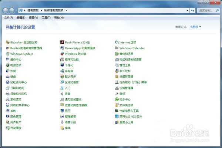The width and height of the screenshot is (222, 148).
Task: Open the 索引选项 link
Action: pos(16,99)
